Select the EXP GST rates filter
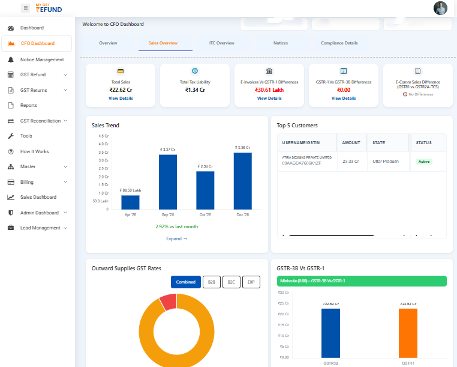The image size is (457, 367). (251, 282)
